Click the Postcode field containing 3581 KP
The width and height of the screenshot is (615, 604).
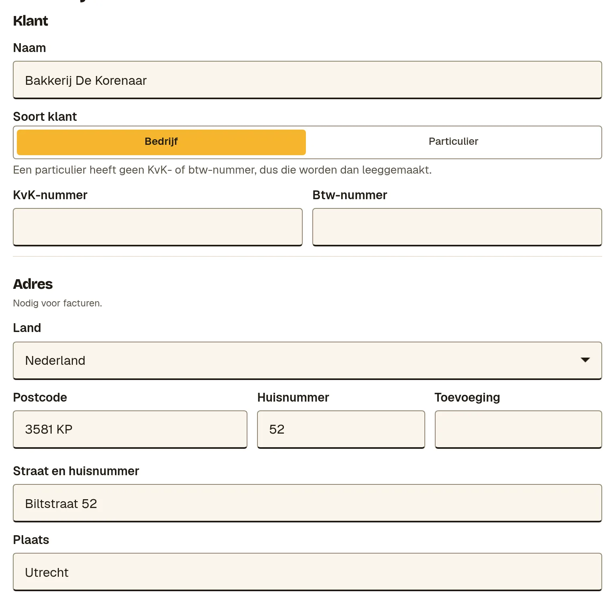point(130,429)
